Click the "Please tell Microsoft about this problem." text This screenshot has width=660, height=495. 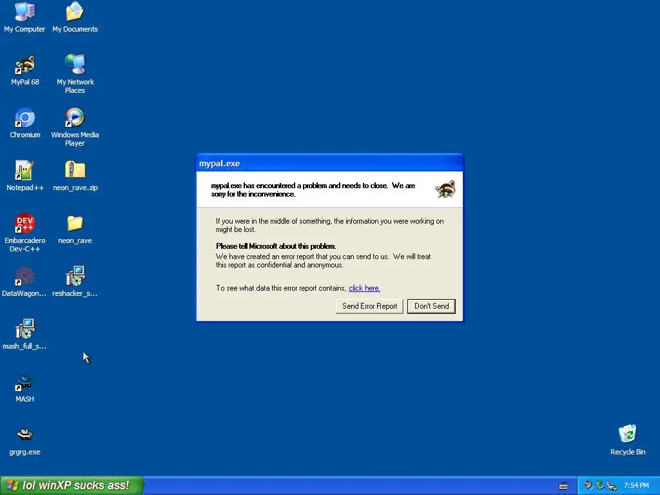coord(276,246)
